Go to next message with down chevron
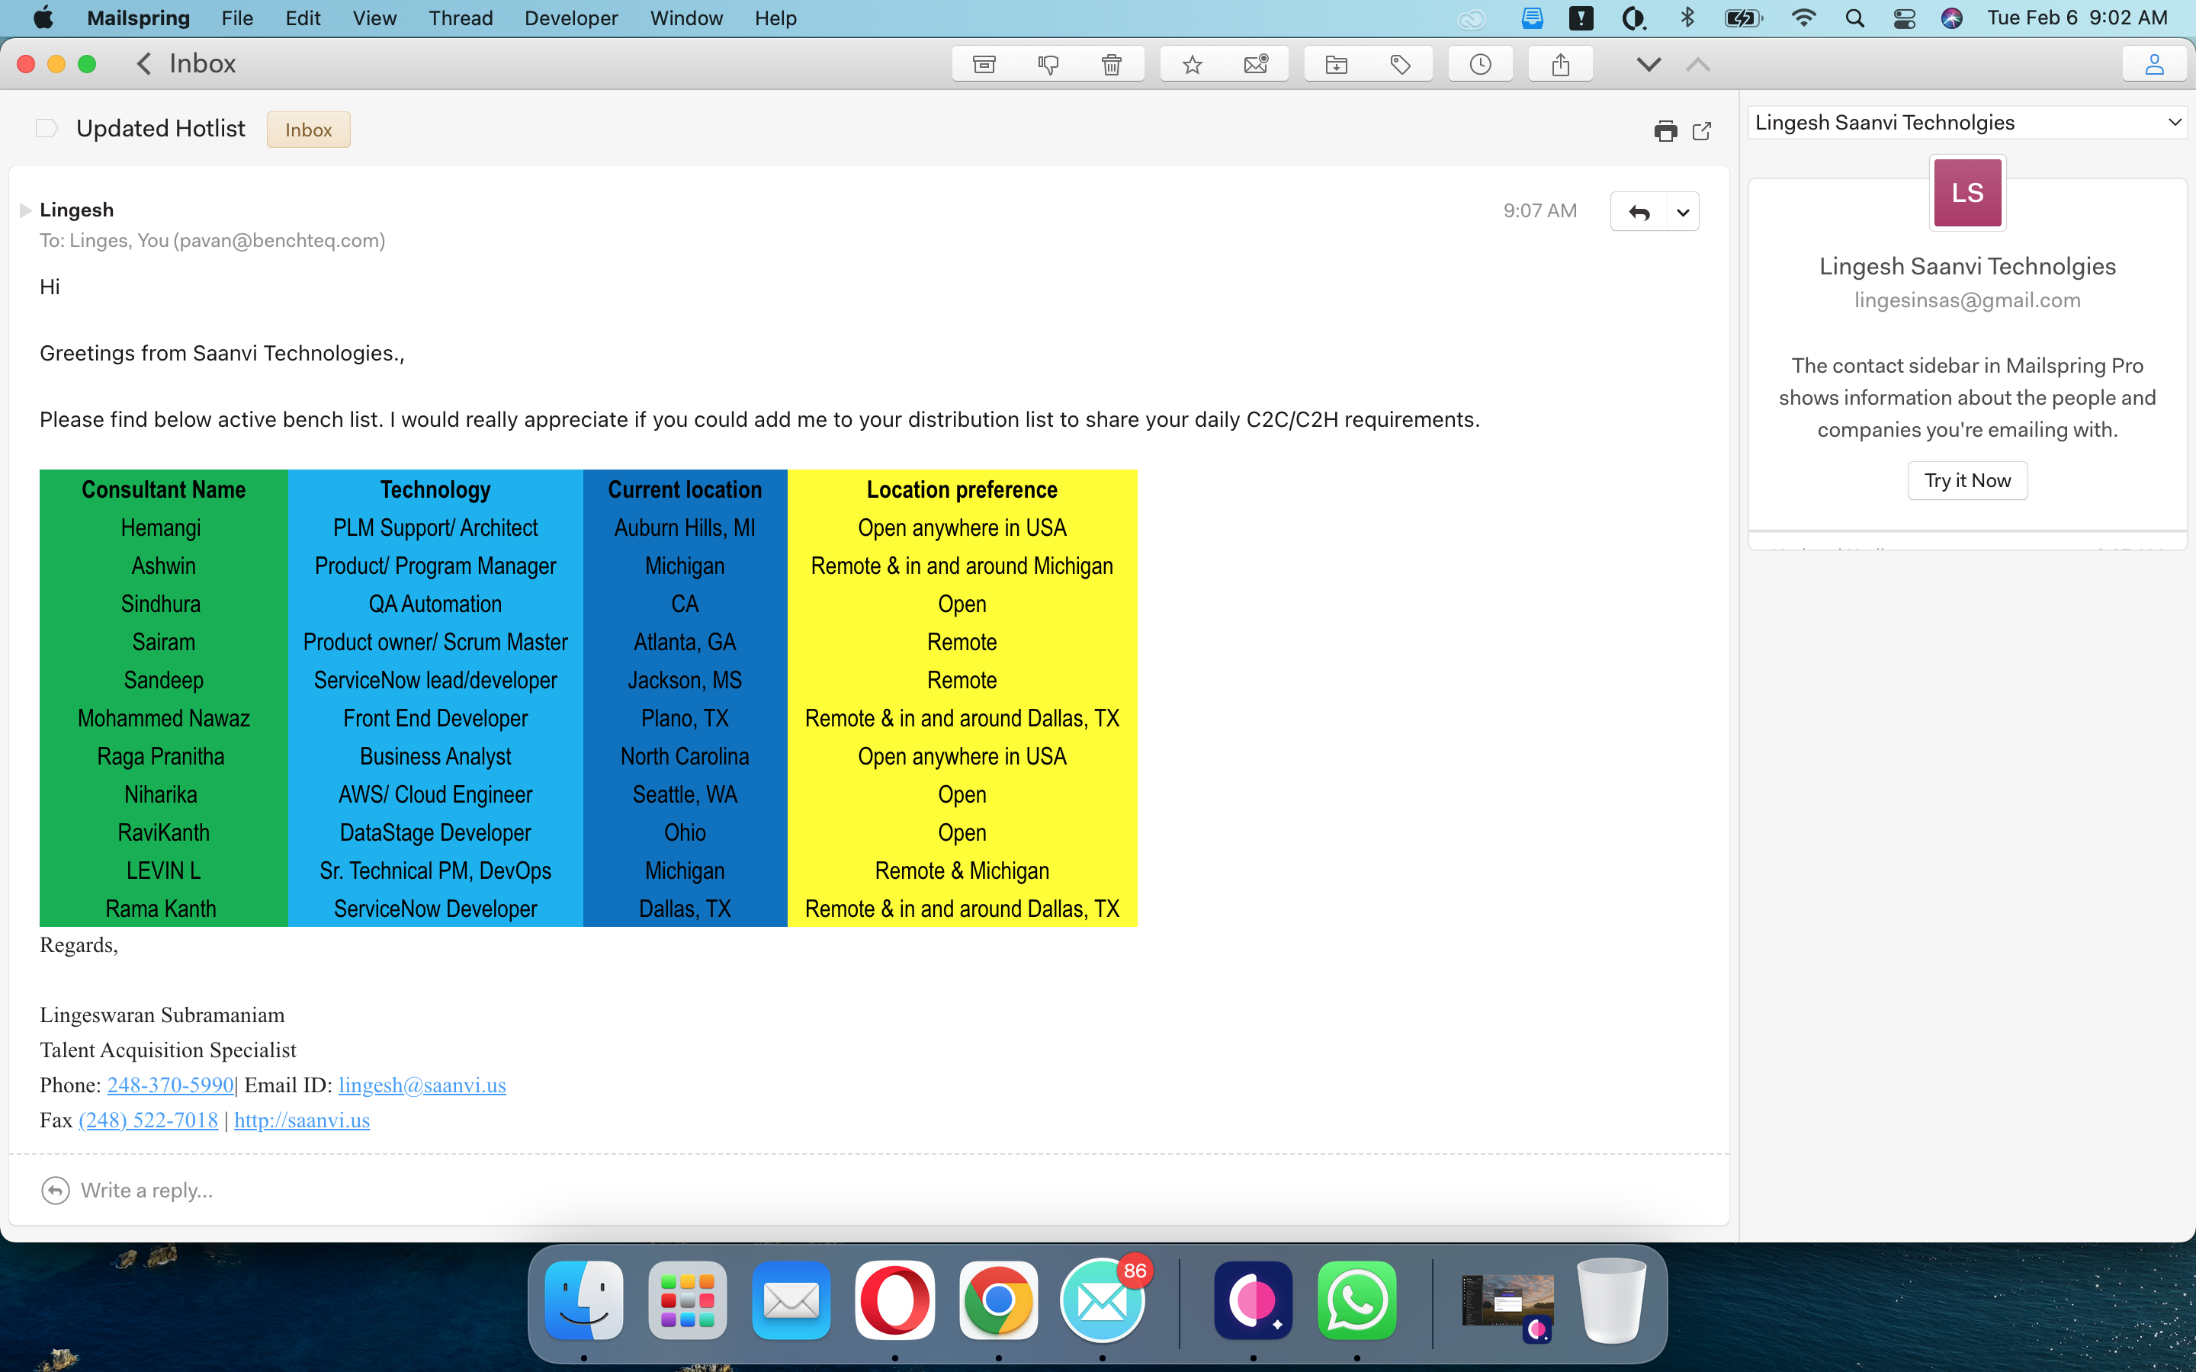 point(1649,65)
